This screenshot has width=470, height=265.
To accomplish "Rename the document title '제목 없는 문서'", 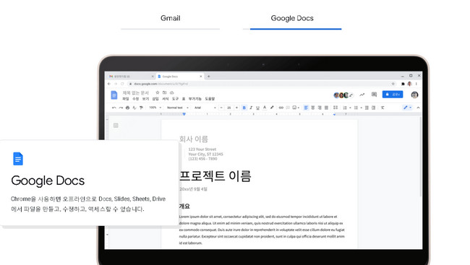I will 136,93.
